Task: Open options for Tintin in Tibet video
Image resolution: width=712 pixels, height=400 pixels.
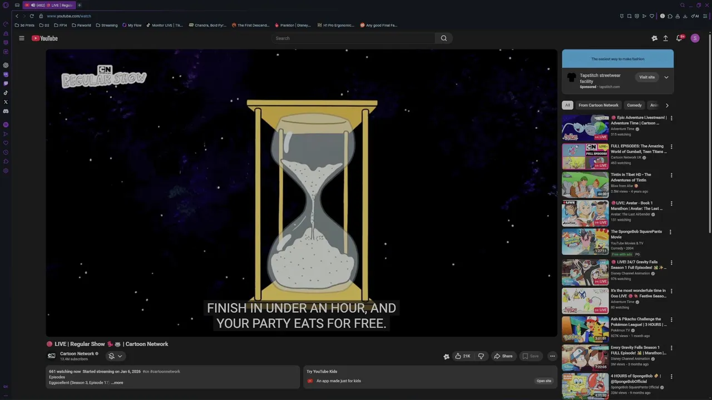Action: point(671,175)
